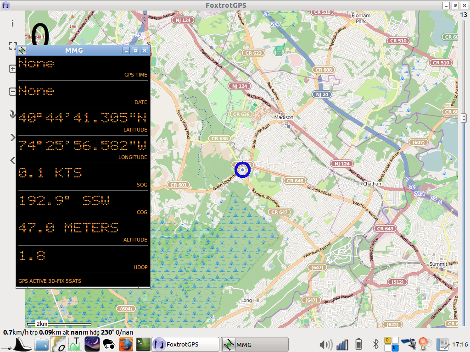
Task: Click the (512) road shield
Action: pos(397,282)
